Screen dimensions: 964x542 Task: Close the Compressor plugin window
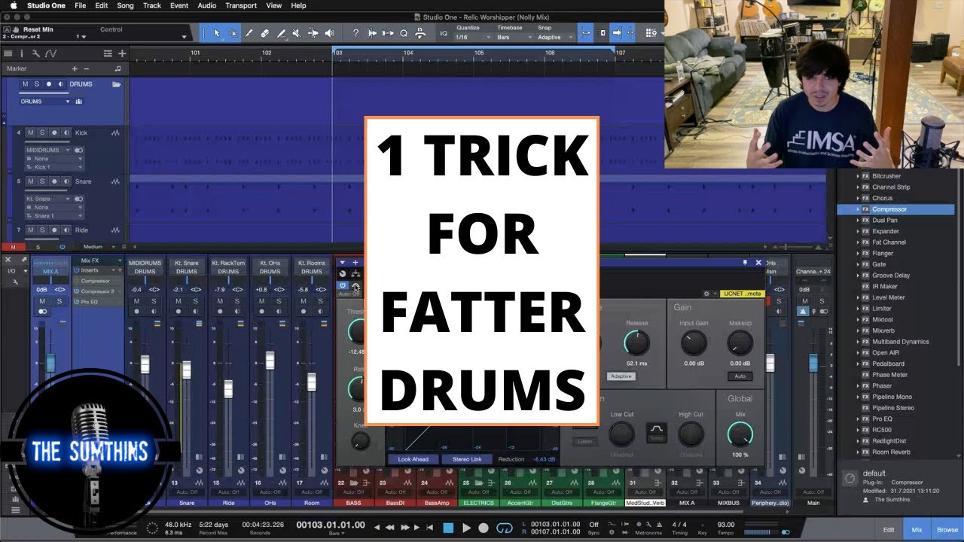point(757,262)
